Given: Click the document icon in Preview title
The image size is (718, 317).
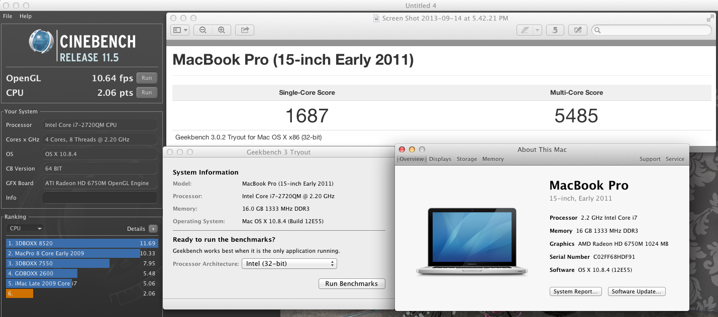Looking at the screenshot, I should click(376, 18).
